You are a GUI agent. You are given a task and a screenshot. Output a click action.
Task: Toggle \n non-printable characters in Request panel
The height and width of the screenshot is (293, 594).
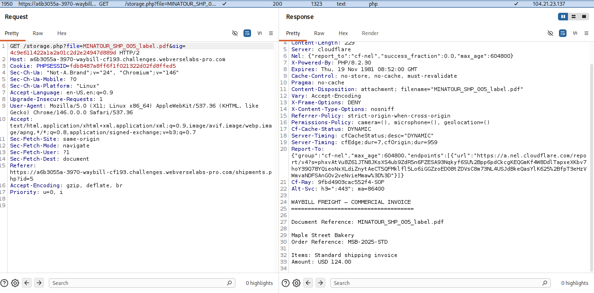[260, 33]
